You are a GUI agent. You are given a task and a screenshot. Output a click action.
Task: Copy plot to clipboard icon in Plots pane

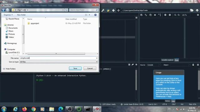tap(151, 15)
